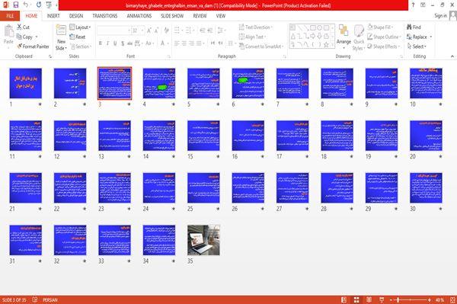Open the Copy options arrow

coord(37,37)
